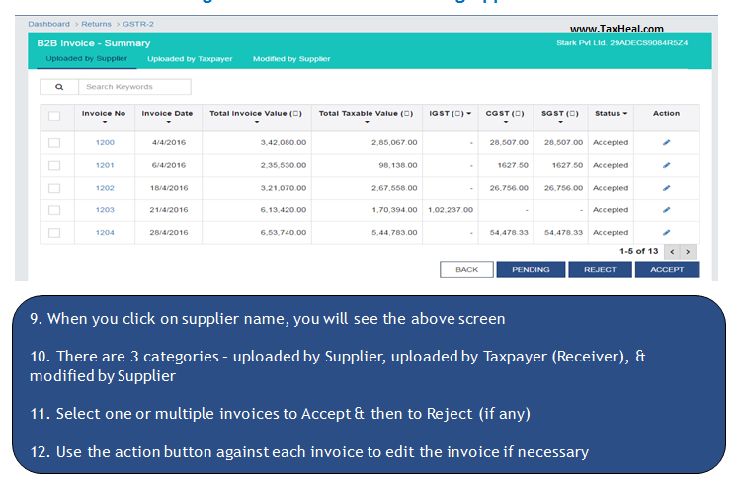Expand the IGST column dropdown arrow
This screenshot has height=482, width=740.
point(468,114)
